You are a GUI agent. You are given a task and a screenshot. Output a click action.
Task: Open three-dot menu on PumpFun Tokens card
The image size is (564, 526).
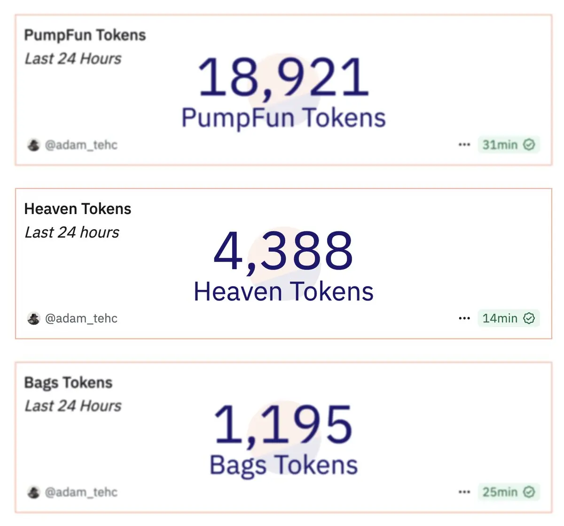464,144
